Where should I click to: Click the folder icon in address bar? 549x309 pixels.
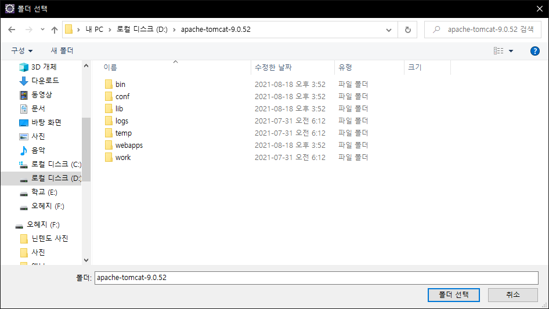coord(69,29)
